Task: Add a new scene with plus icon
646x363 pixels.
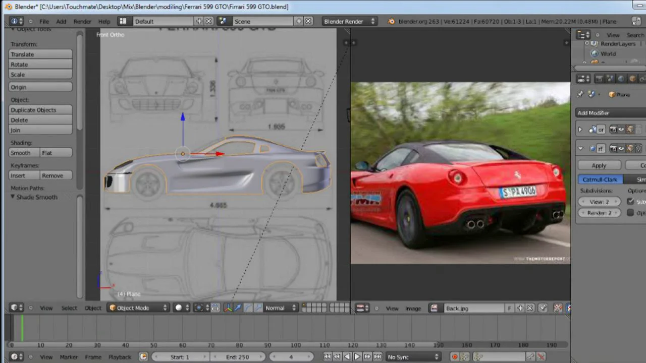Action: [299, 21]
